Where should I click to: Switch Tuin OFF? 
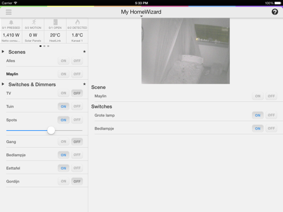pos(77,107)
